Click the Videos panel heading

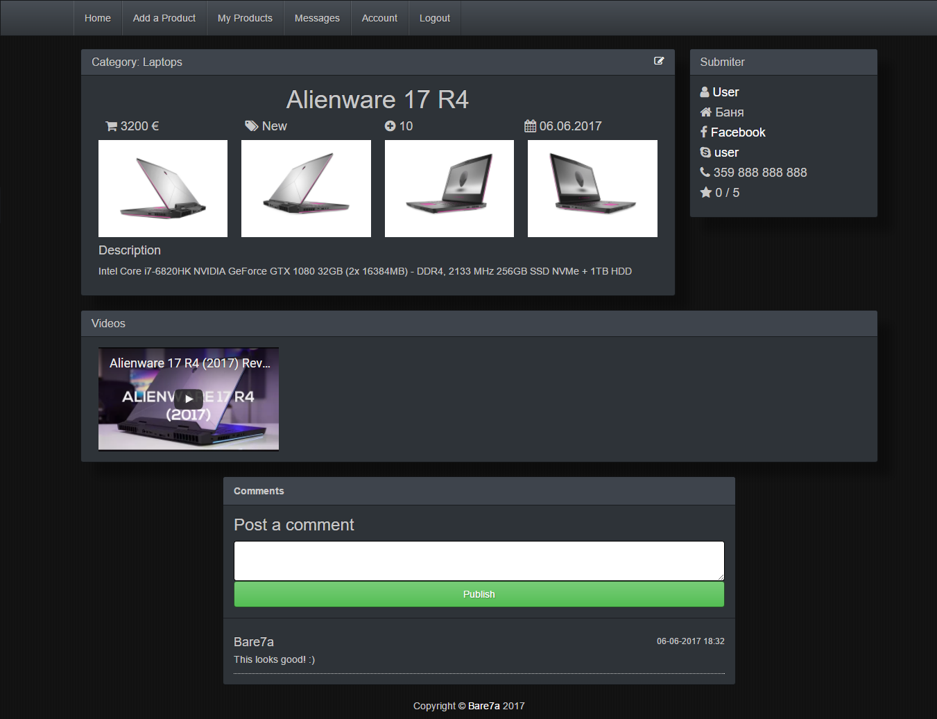coord(108,323)
